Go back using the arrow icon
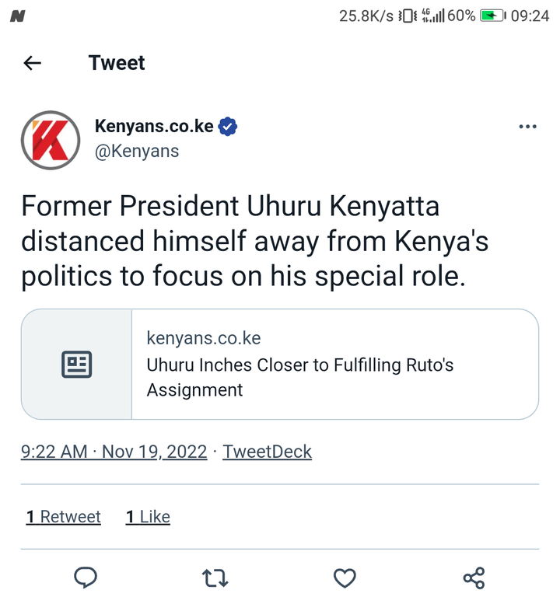 [x=33, y=63]
